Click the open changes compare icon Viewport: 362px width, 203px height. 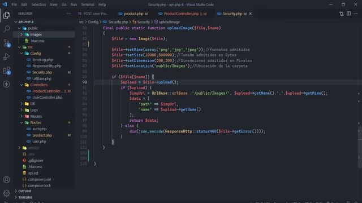pyautogui.click(x=342, y=14)
